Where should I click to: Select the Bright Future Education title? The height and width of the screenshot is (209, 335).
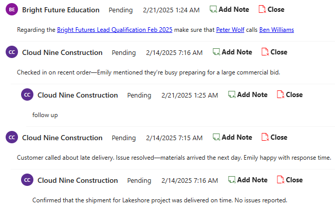tap(61, 10)
